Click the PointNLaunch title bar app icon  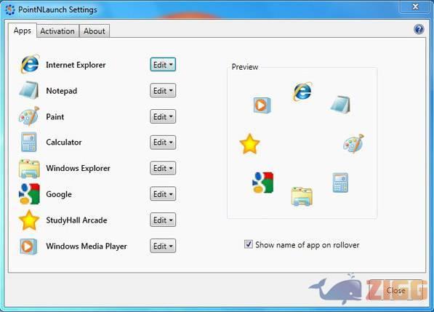10,9
